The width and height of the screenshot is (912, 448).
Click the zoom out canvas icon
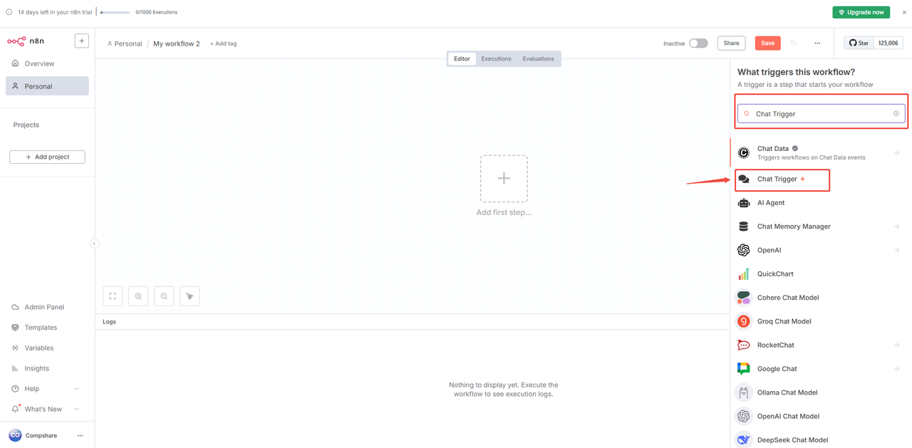tap(164, 296)
